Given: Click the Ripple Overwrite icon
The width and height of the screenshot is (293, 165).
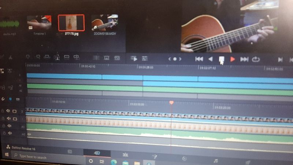Looking at the screenshot, I should pyautogui.click(x=47, y=57).
